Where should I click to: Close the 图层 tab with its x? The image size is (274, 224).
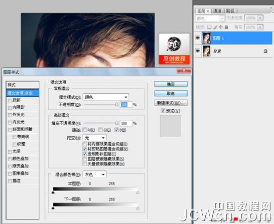pos(208,11)
